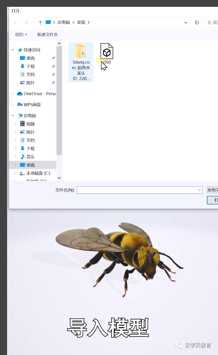Open the 组织 menu
The width and height of the screenshot is (218, 355).
pyautogui.click(x=21, y=35)
